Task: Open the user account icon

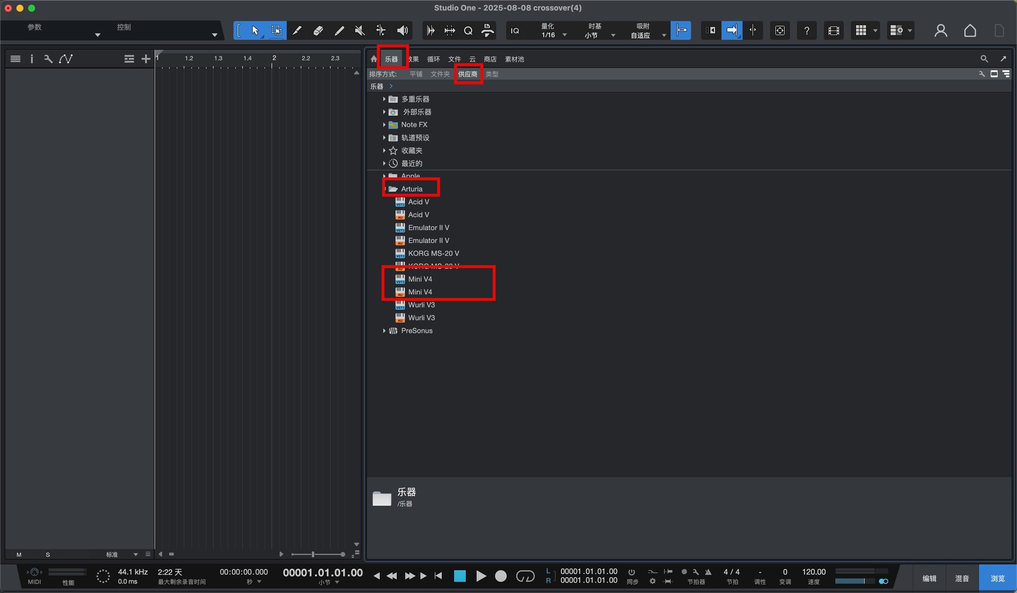Action: [x=941, y=31]
